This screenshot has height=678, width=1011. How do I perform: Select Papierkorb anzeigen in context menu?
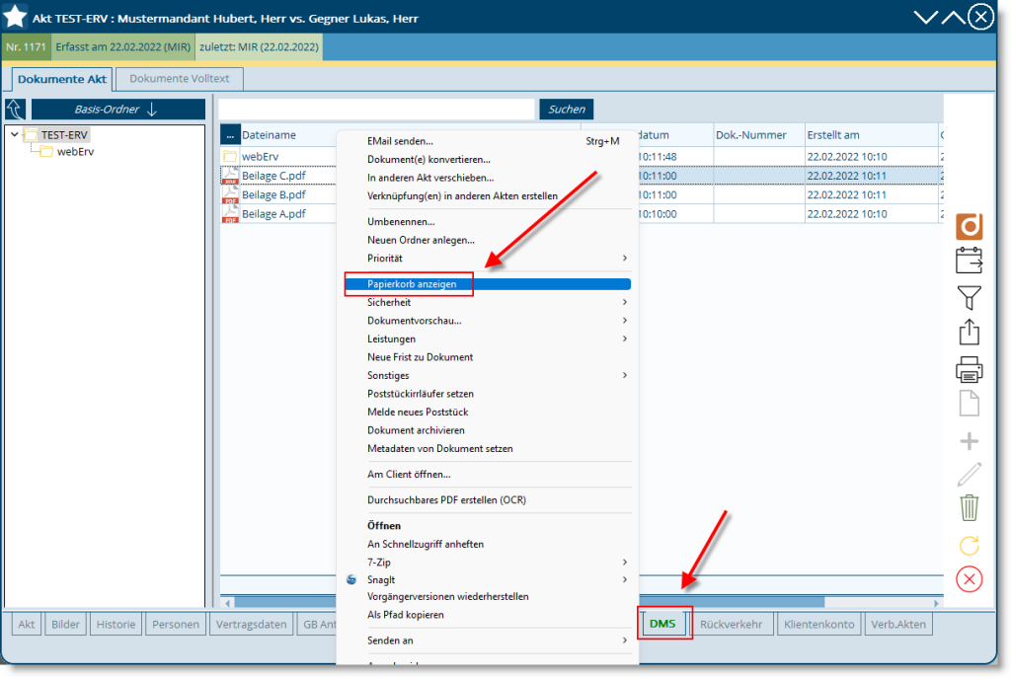(412, 284)
